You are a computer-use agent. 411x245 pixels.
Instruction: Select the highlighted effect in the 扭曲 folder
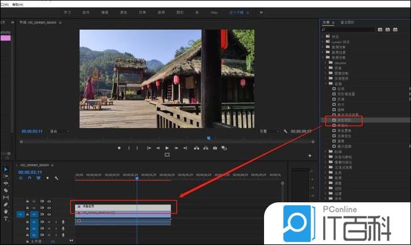coord(342,120)
